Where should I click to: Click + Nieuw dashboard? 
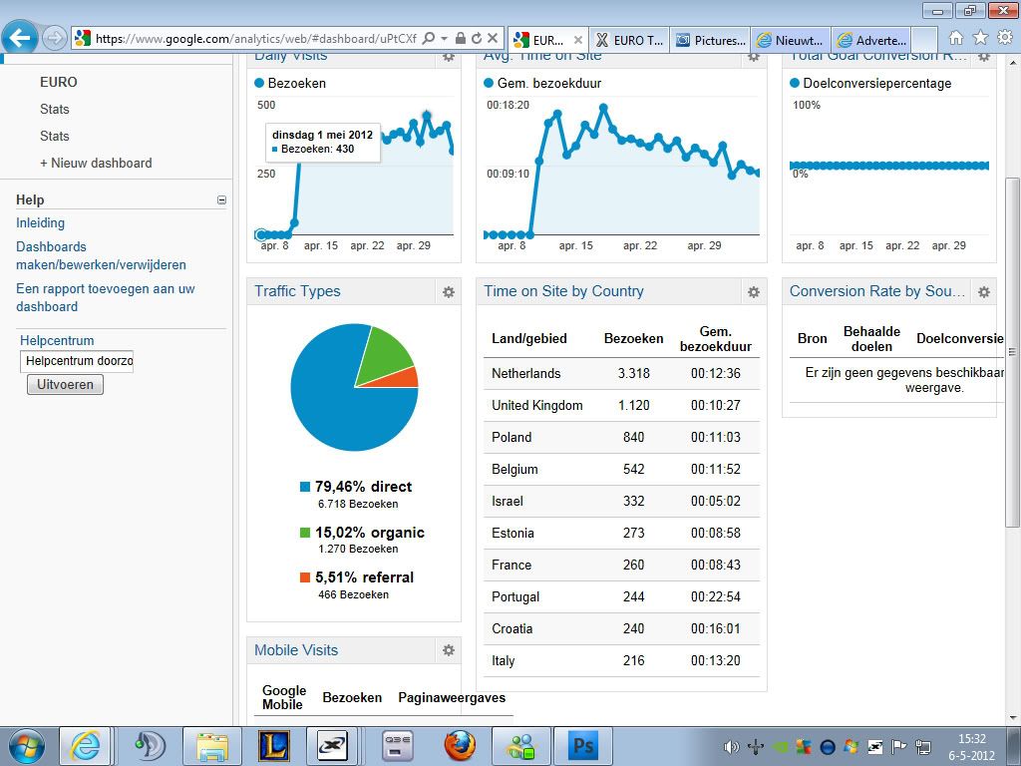(x=96, y=163)
